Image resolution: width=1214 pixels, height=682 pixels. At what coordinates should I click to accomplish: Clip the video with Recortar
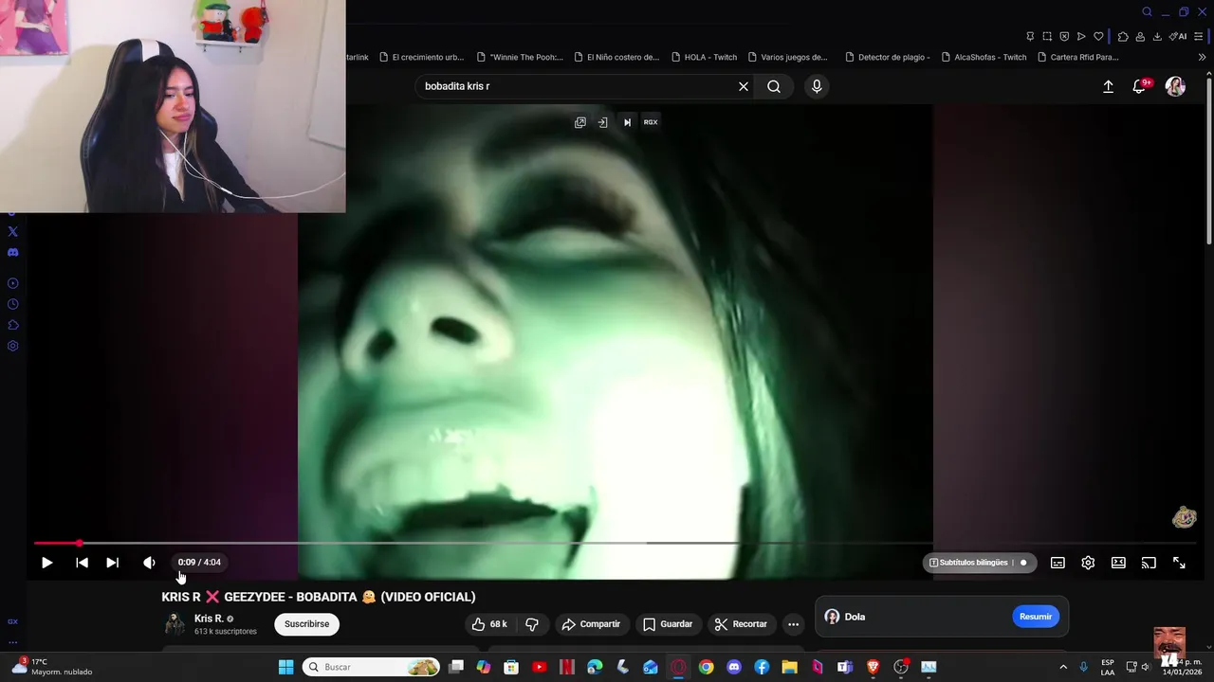(x=741, y=624)
